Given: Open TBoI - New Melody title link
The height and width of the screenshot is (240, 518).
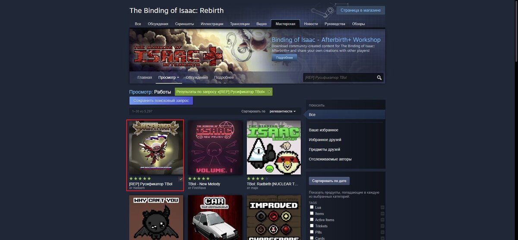Looking at the screenshot, I should click(x=204, y=184).
